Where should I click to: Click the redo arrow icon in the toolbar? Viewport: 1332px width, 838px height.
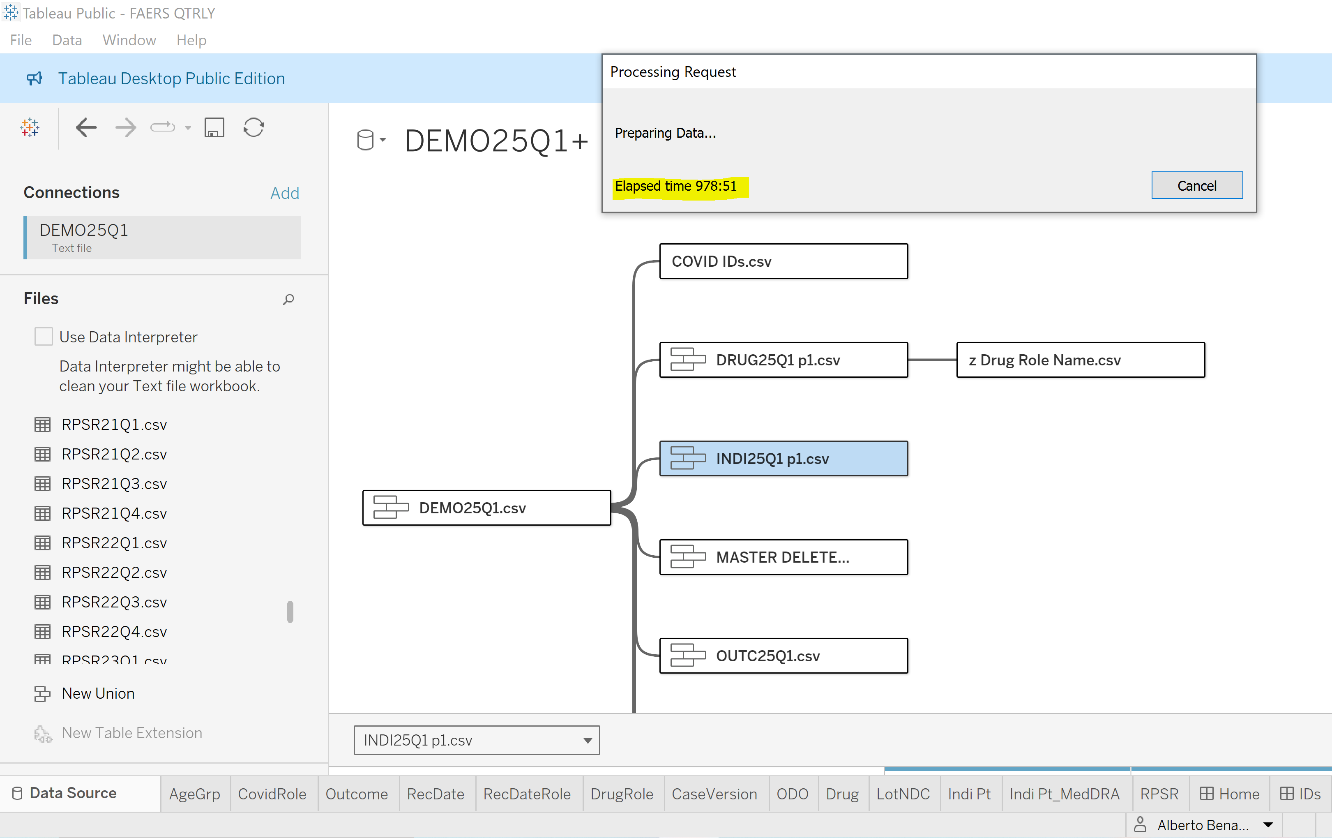click(x=163, y=127)
